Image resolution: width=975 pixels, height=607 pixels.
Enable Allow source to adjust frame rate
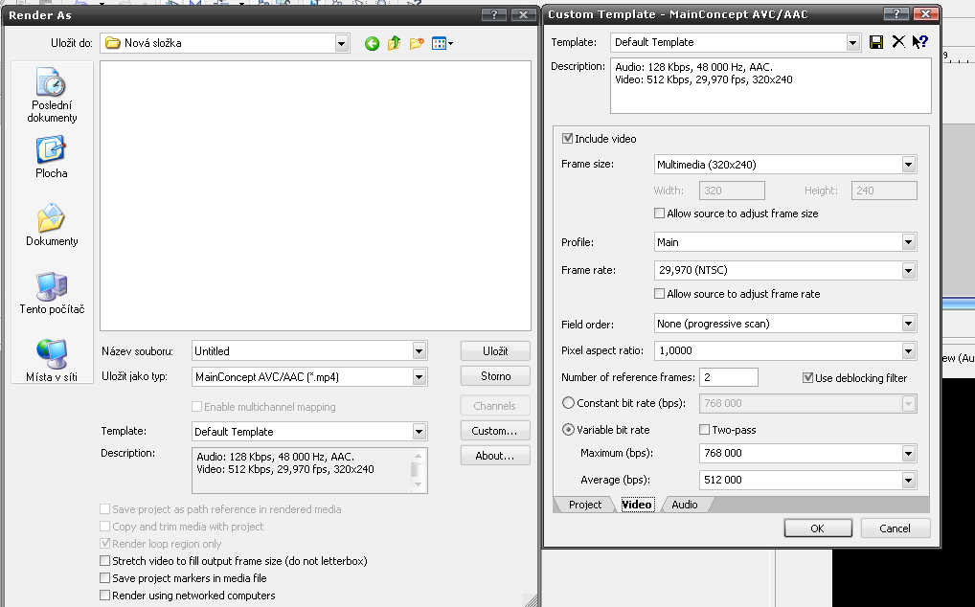pyautogui.click(x=660, y=294)
